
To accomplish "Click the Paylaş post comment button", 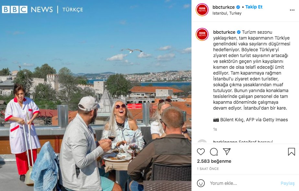I will pyautogui.click(x=288, y=183).
